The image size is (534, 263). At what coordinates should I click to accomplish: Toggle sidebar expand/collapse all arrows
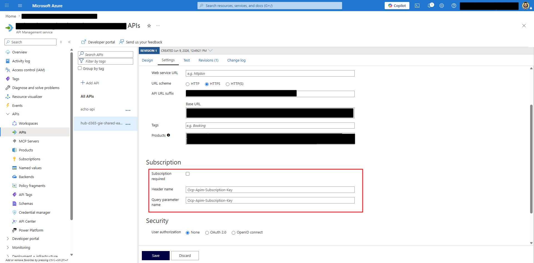(x=61, y=42)
